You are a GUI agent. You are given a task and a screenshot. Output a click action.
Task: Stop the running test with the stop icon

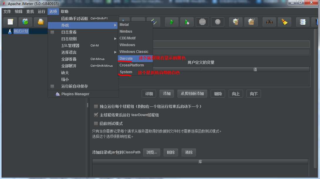point(202,22)
